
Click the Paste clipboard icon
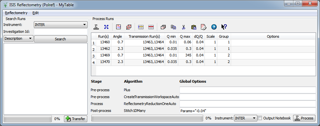pyautogui.click(x=193, y=27)
